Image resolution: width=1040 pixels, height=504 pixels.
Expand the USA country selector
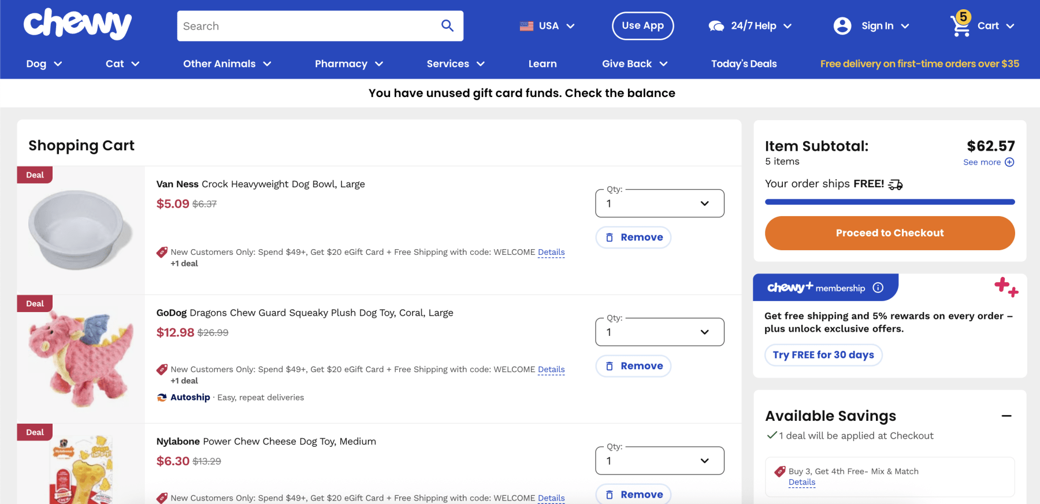547,26
